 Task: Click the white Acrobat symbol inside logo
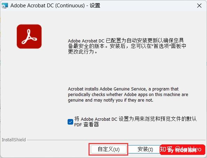29,37
